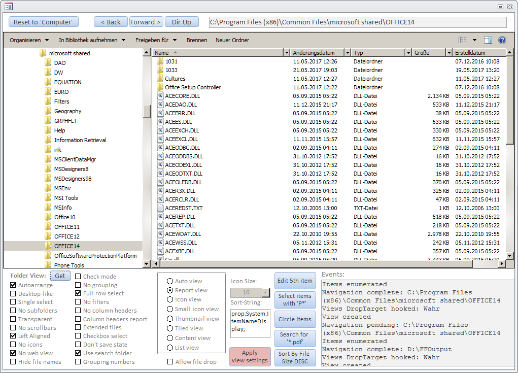
Task: Check the Allow file drop option
Action: coord(170,362)
